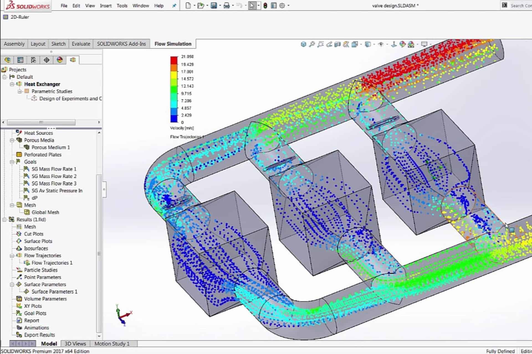Collapse the Flow Trajectories tree node
This screenshot has height=354, width=532.
(12, 256)
